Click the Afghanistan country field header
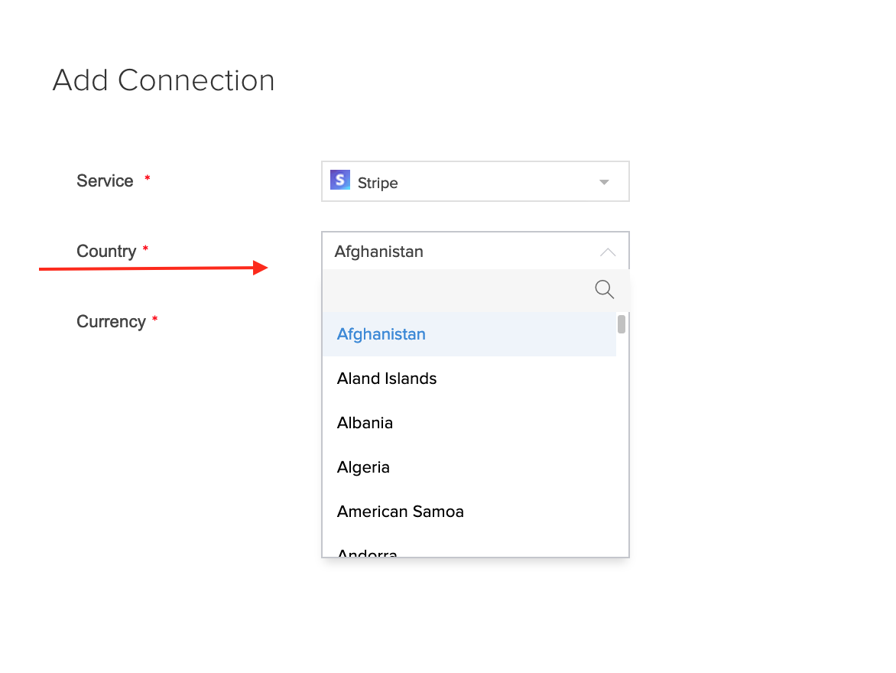The width and height of the screenshot is (896, 673). tap(476, 251)
